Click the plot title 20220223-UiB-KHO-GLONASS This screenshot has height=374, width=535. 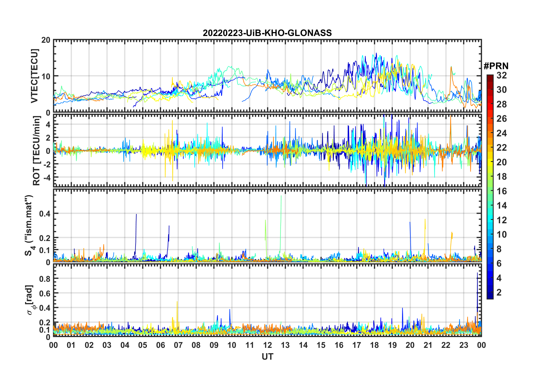point(267,33)
